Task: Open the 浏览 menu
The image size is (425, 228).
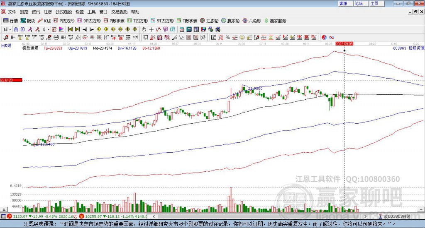Action: pos(24,12)
